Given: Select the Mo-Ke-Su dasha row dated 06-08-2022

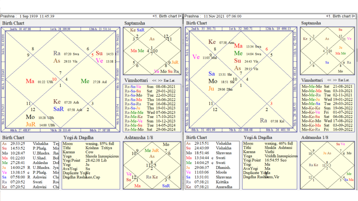Looking at the screenshot, I should [x=327, y=117].
